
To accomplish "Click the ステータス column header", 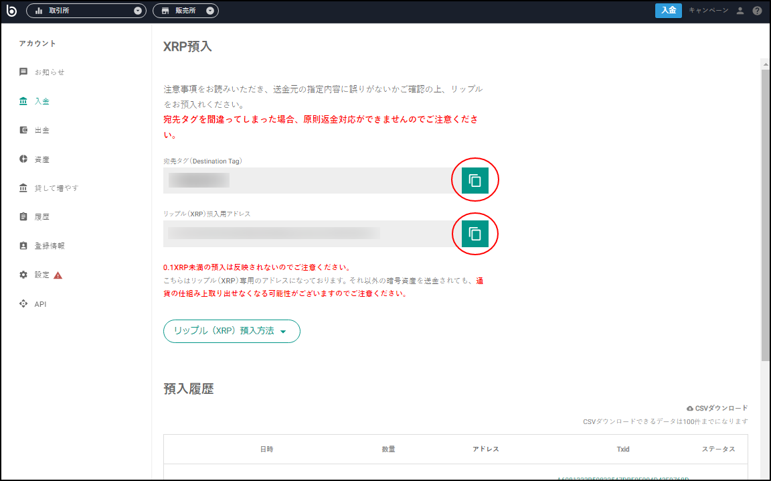I will click(718, 449).
